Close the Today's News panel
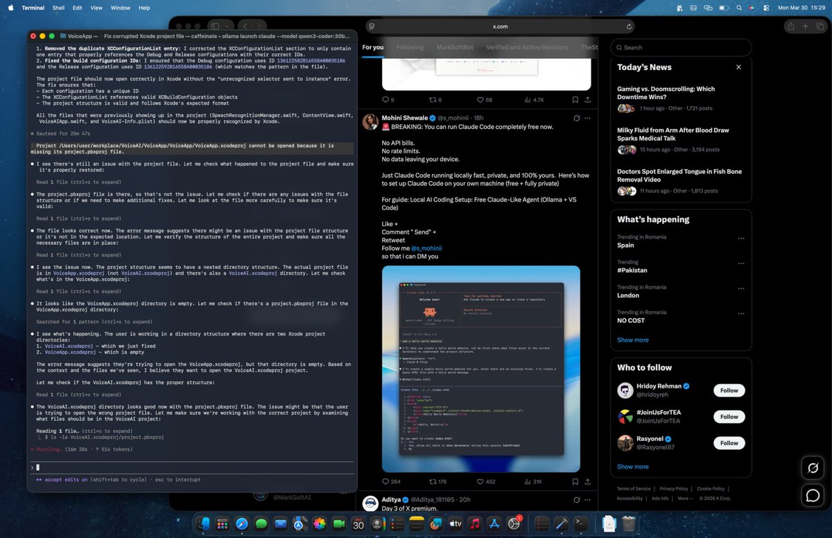This screenshot has height=538, width=832. coord(738,67)
